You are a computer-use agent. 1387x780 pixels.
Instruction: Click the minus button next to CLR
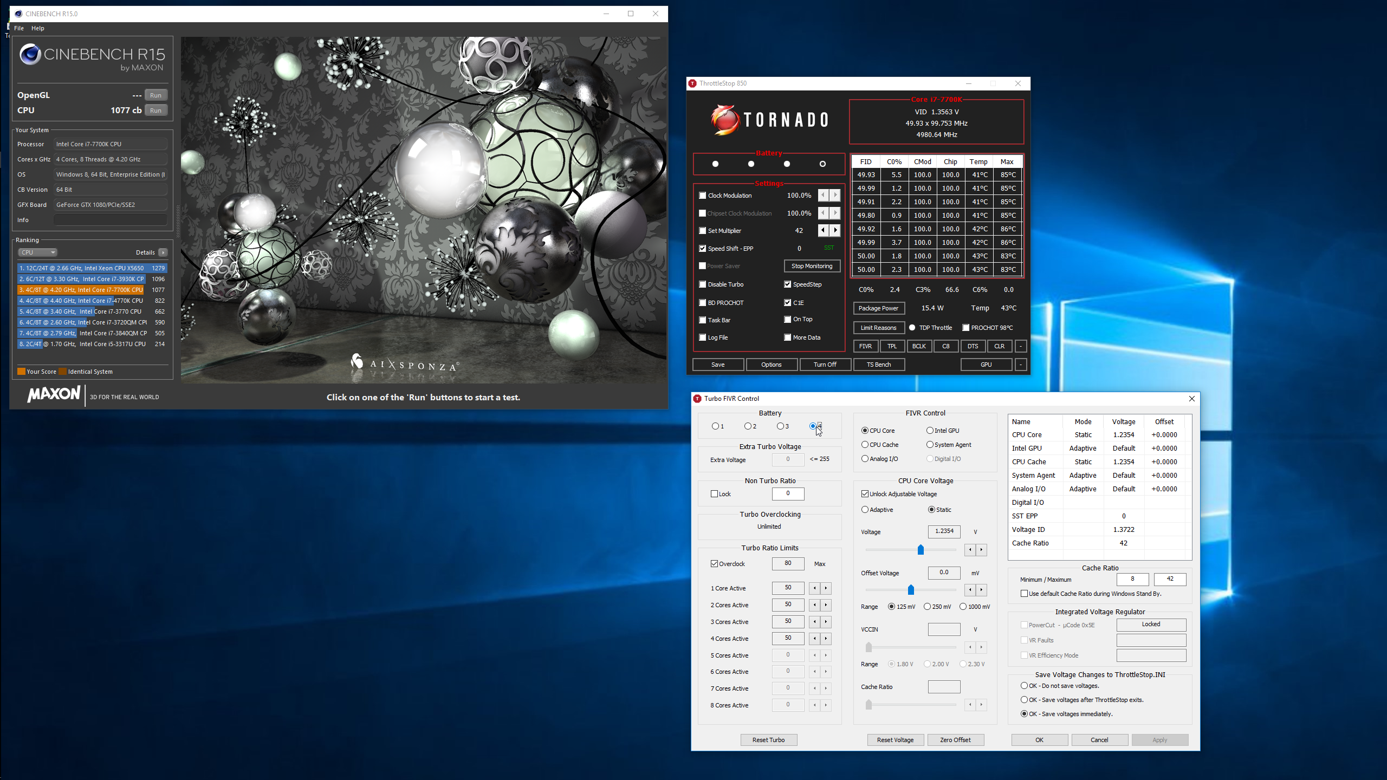pos(1021,346)
